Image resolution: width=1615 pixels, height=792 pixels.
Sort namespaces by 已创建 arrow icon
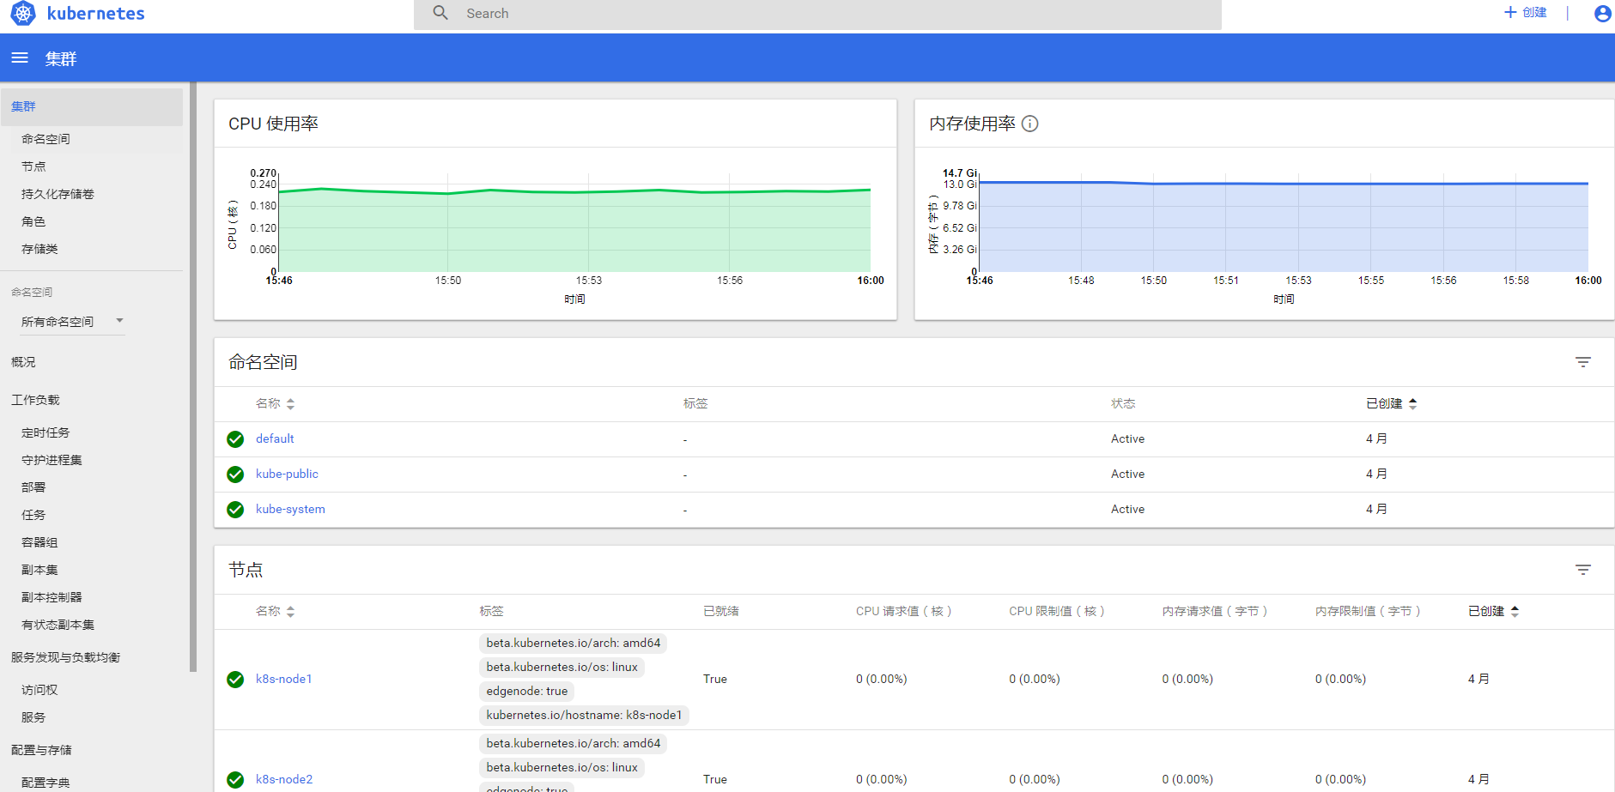coord(1412,404)
